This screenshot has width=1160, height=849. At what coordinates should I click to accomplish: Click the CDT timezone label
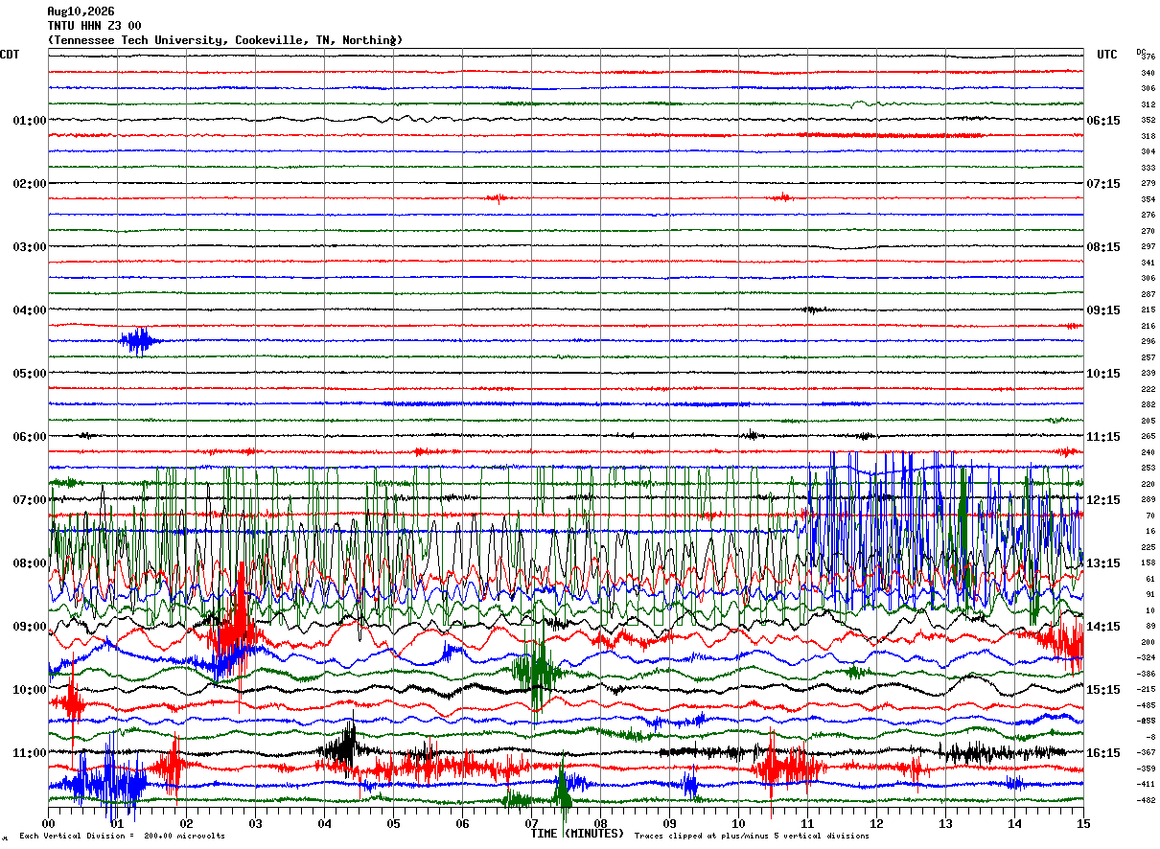pyautogui.click(x=9, y=55)
